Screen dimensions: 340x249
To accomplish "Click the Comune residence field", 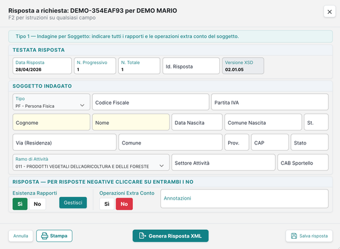I will click(x=170, y=142).
